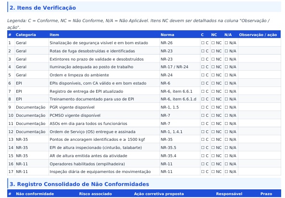Check C for ASOs em dia para funcionários

(x=203, y=124)
